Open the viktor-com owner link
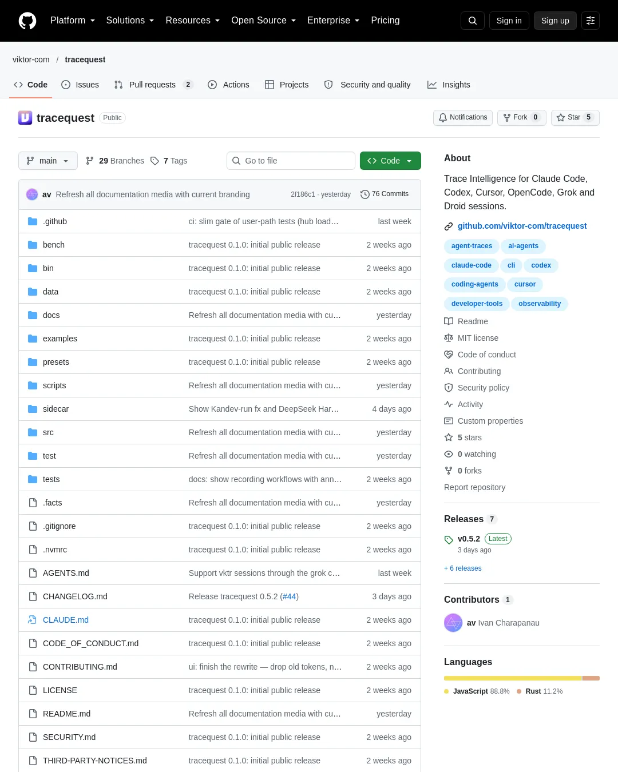Image resolution: width=618 pixels, height=772 pixels. [31, 59]
